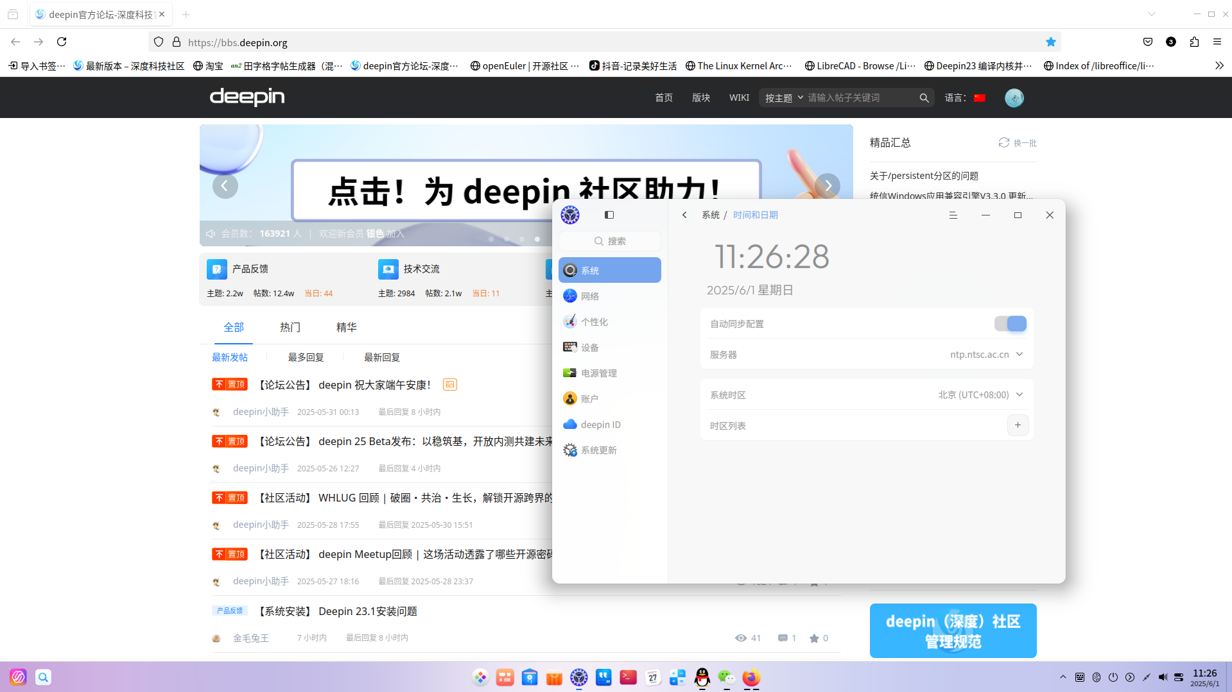The height and width of the screenshot is (692, 1232).
Task: Open Firefox extensions puzzle icon
Action: (1194, 42)
